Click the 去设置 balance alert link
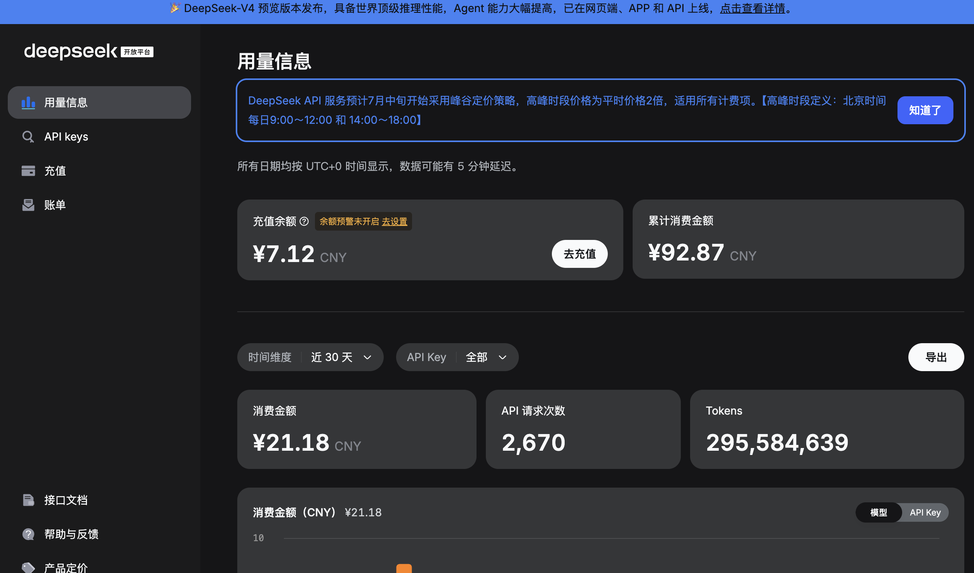 (395, 222)
